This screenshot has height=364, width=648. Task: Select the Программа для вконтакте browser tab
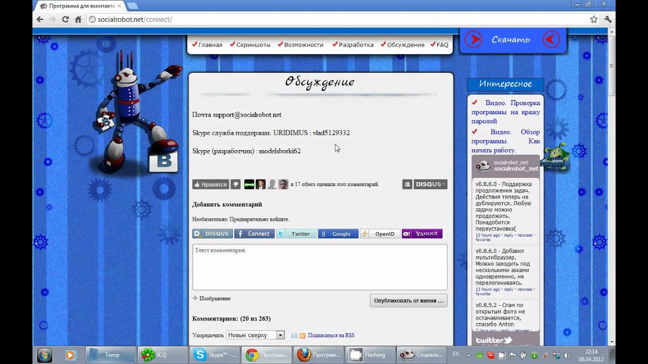(80, 6)
